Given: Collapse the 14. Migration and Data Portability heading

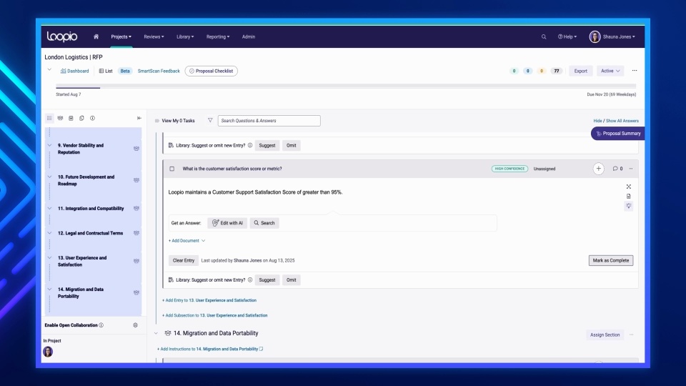Looking at the screenshot, I should click(156, 334).
